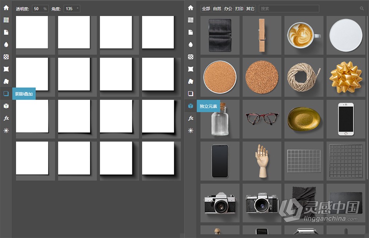Screen dimensions: 369x238
Task: Open the checkerboard pattern icon in the left panel sidebar
Action: tap(6, 57)
